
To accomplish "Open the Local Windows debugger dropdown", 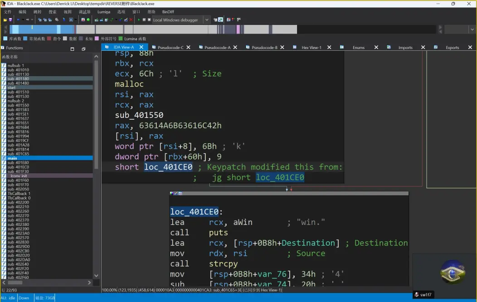I will pos(207,20).
